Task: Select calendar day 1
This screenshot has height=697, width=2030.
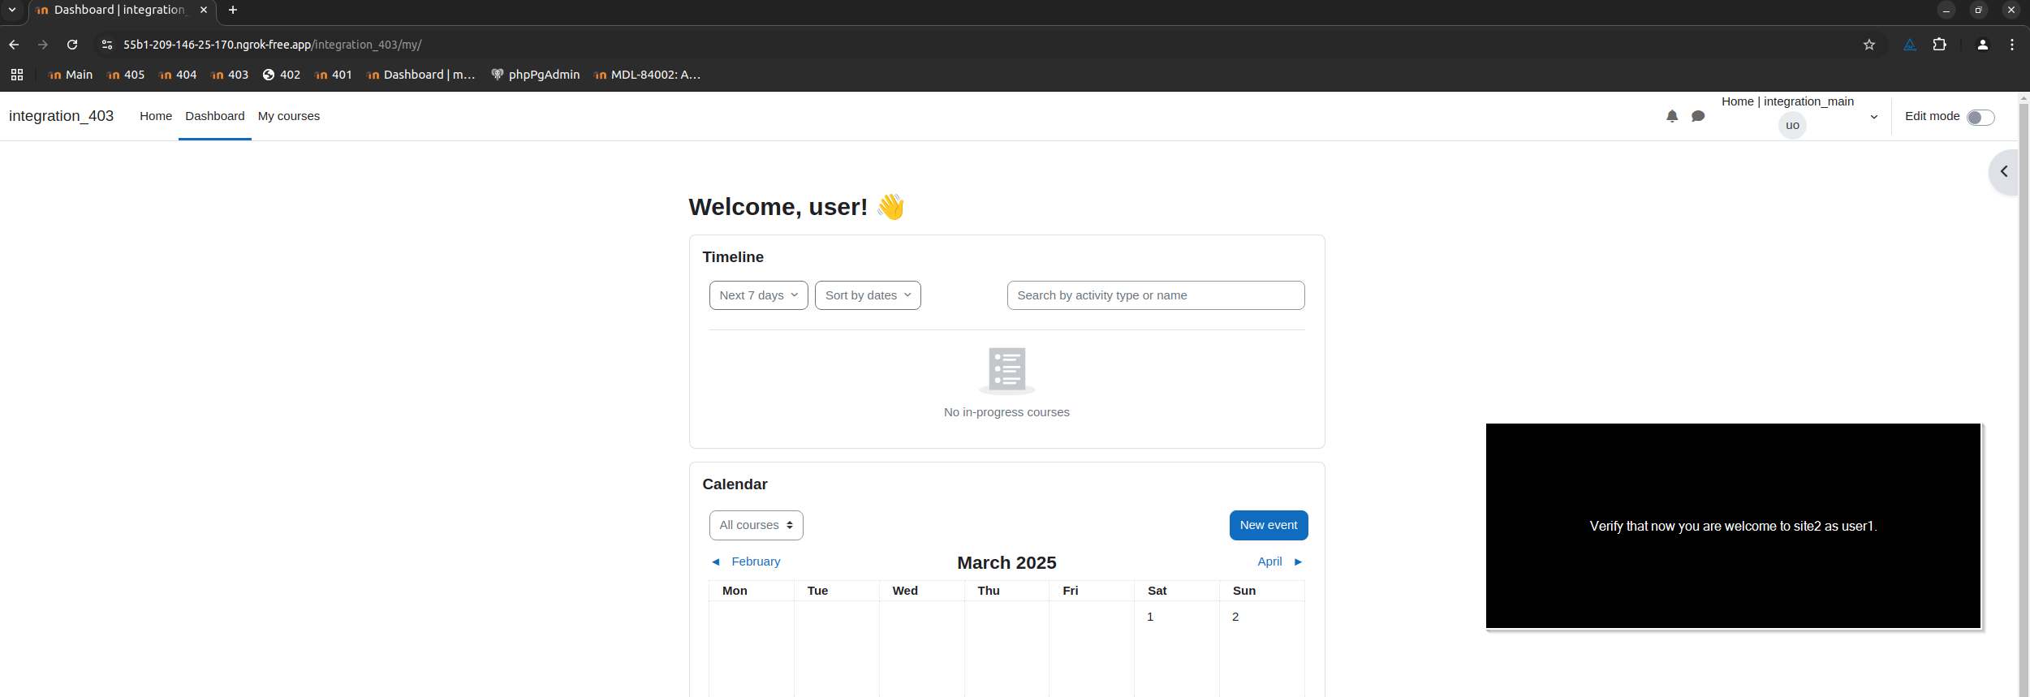Action: pyautogui.click(x=1150, y=617)
